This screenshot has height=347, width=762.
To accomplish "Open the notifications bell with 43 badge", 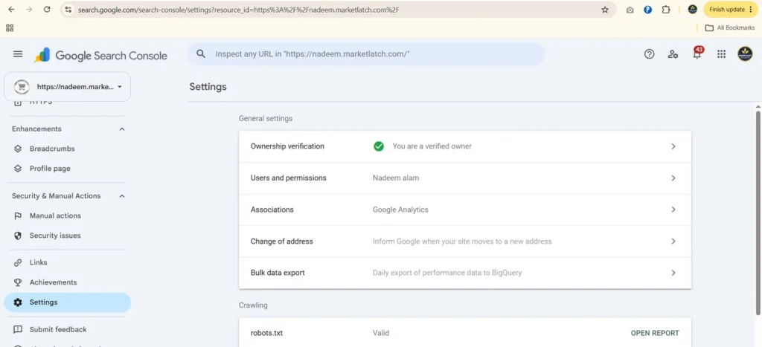I will pos(697,53).
